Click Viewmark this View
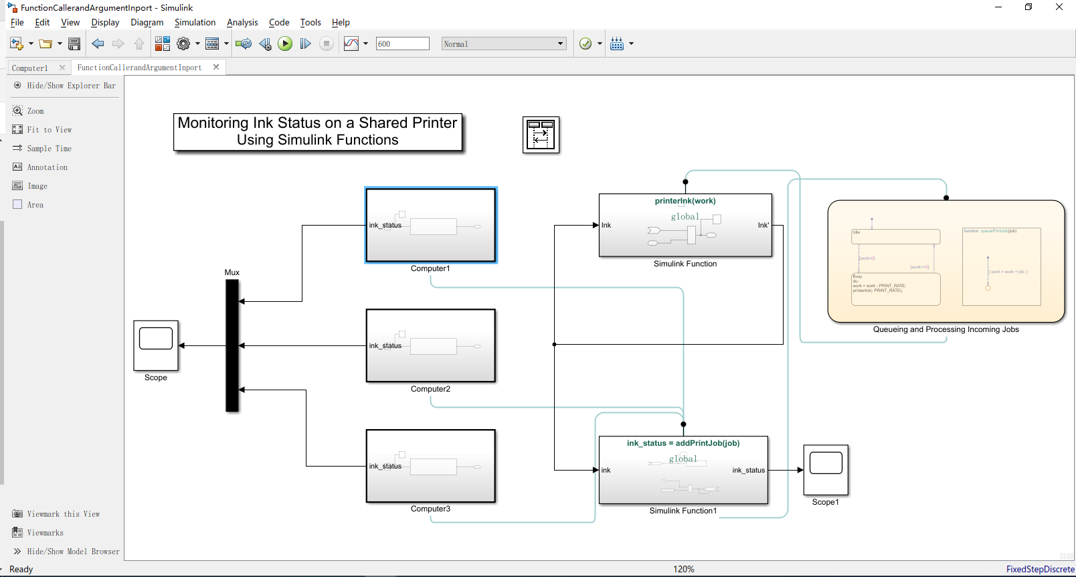Screen dimensions: 1076x577 56,514
